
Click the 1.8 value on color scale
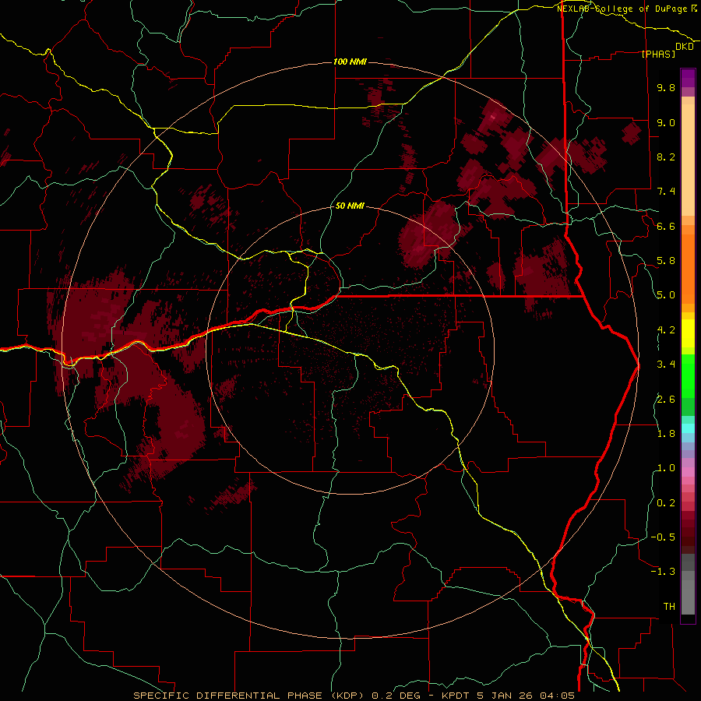[666, 434]
